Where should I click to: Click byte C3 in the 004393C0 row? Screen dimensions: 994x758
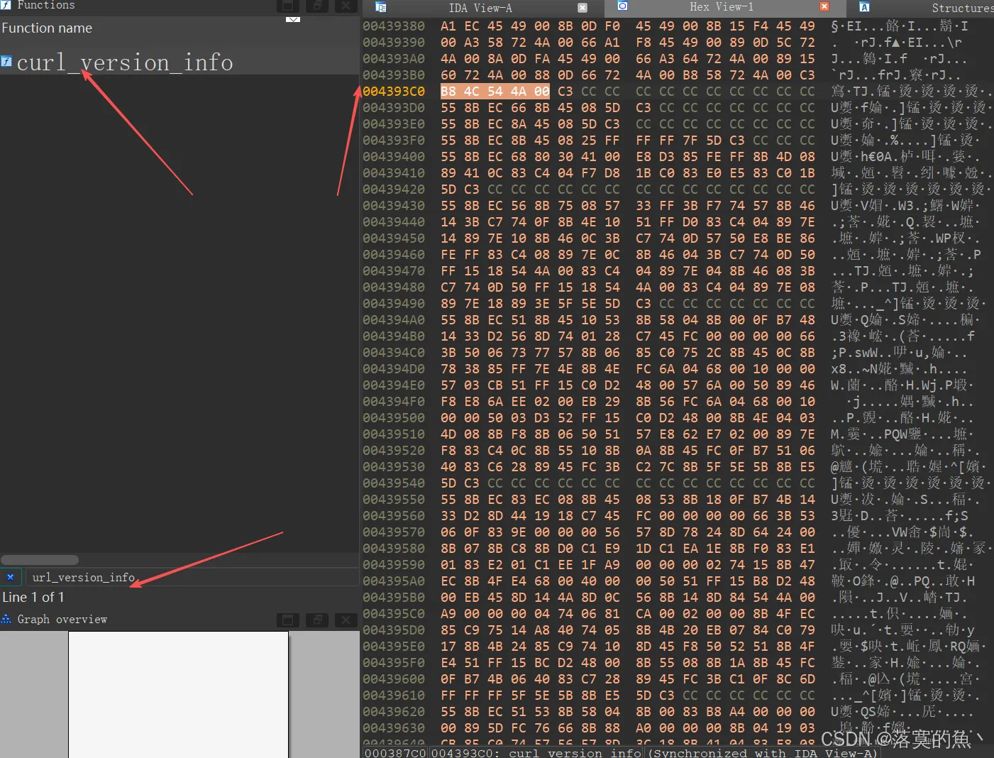tap(565, 92)
